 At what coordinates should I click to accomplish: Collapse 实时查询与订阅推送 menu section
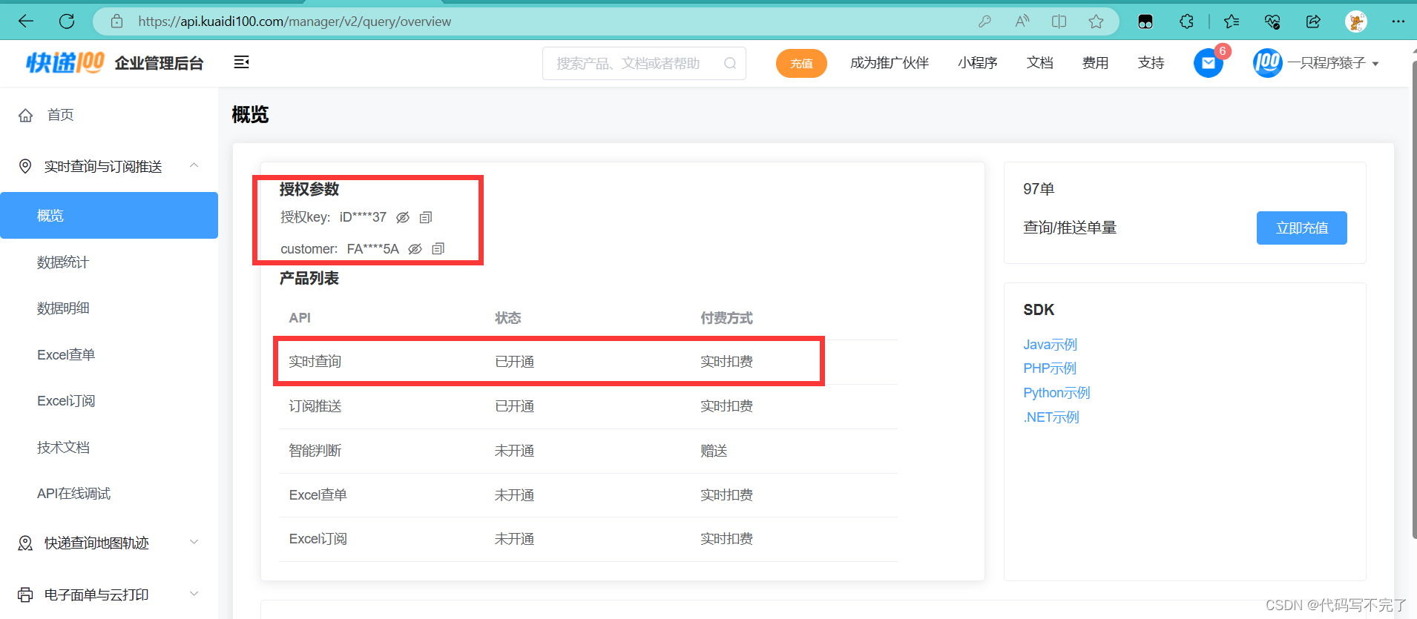tap(194, 165)
